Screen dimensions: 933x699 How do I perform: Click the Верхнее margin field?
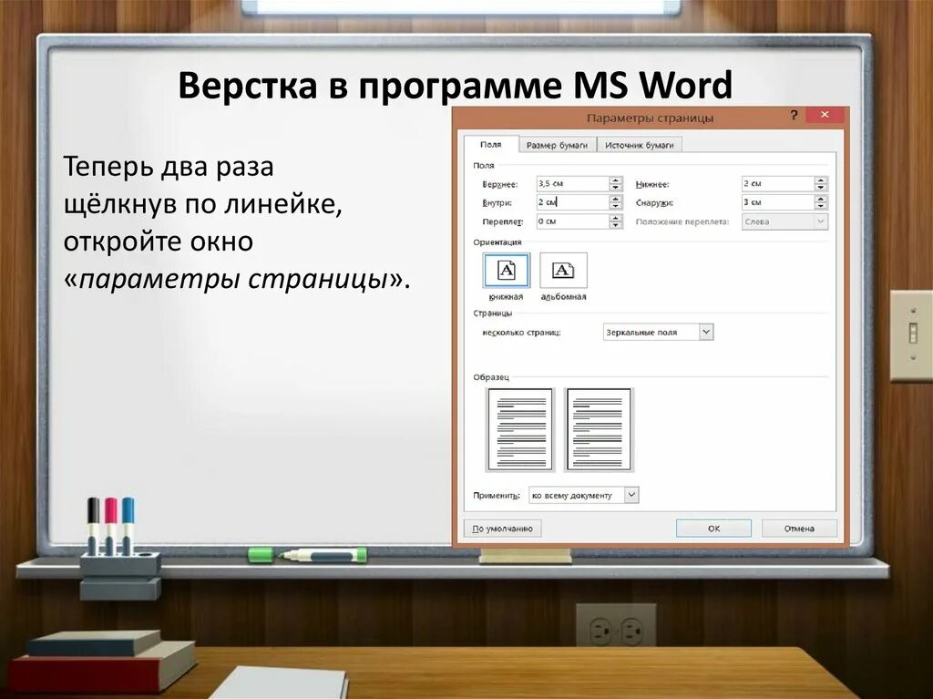[x=572, y=183]
